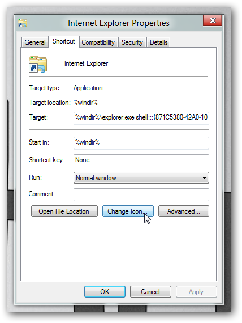Screen dimensions: 242x323
Task: Click the Advanced button
Action: (184, 211)
